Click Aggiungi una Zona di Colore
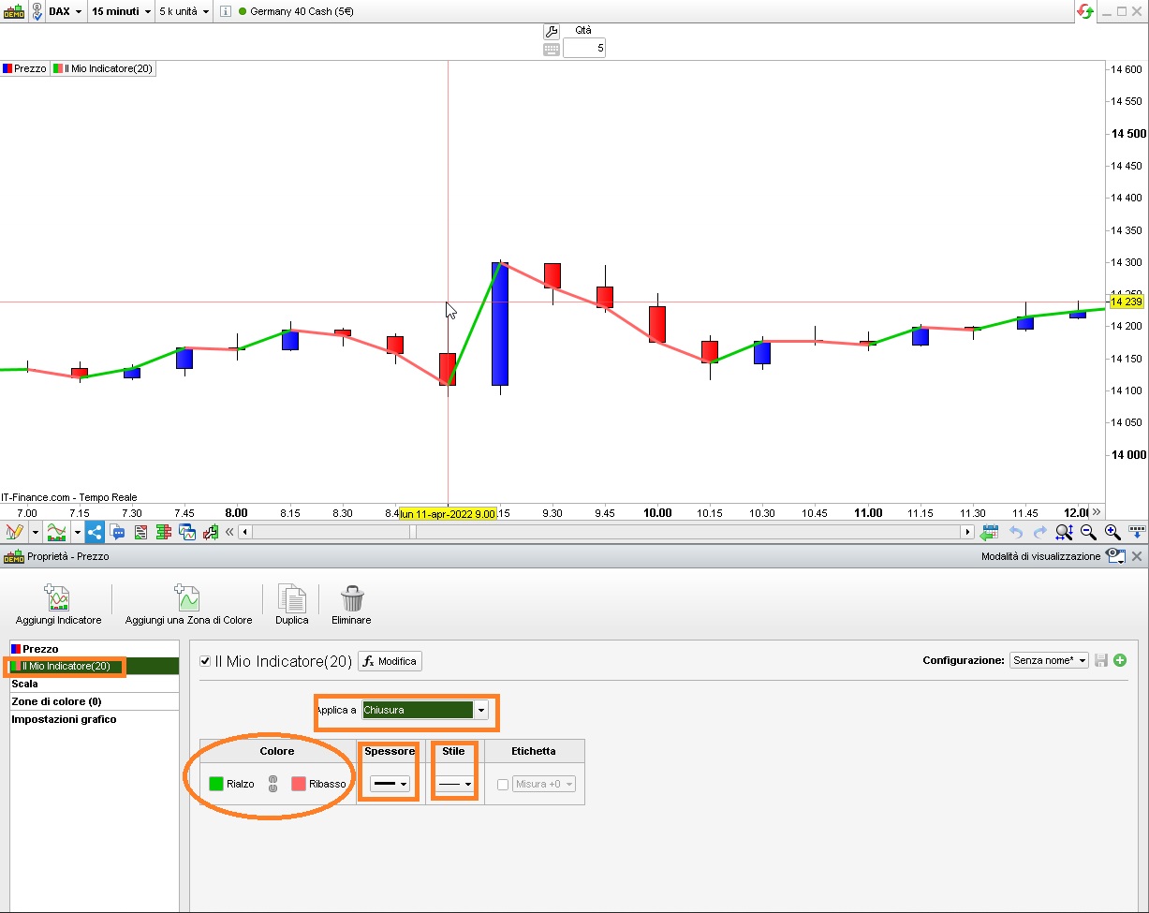Screen dimensions: 1149x913 tap(188, 605)
